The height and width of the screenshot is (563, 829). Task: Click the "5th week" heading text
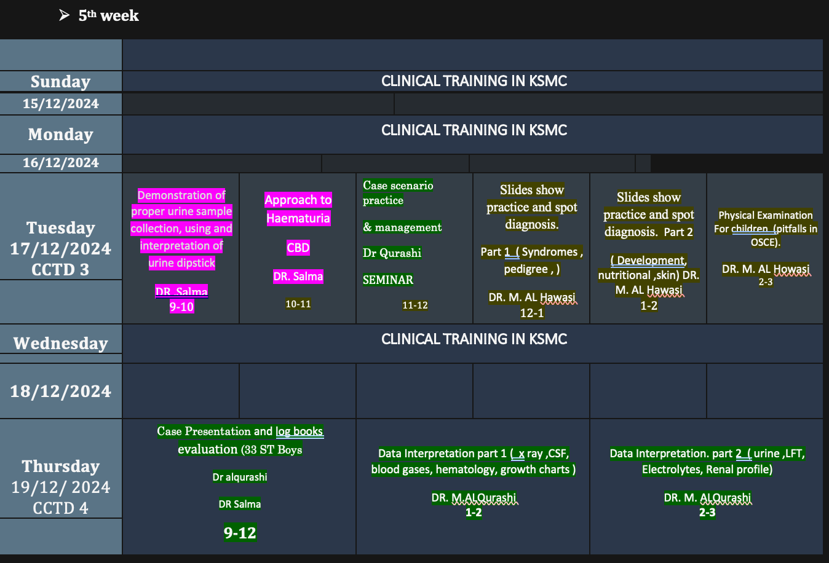(109, 16)
